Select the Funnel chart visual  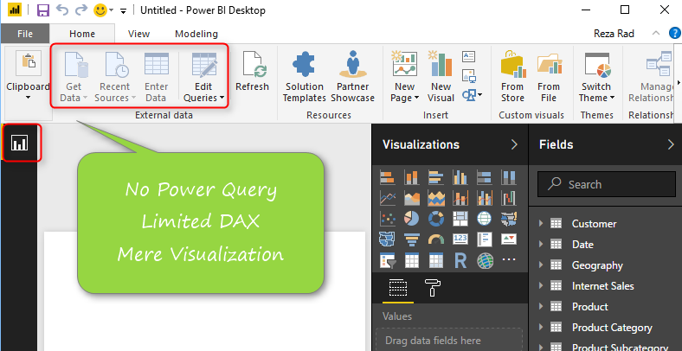click(411, 239)
